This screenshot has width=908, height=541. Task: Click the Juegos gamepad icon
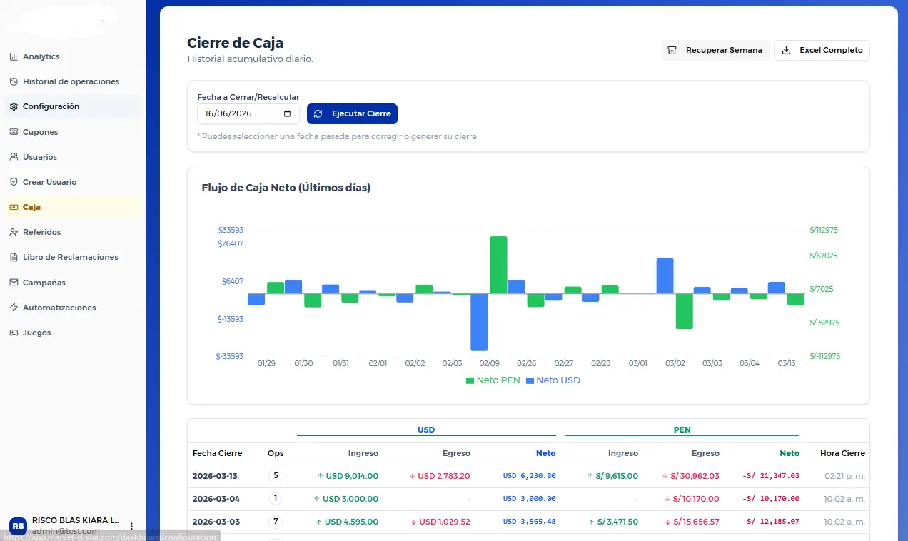(x=14, y=333)
